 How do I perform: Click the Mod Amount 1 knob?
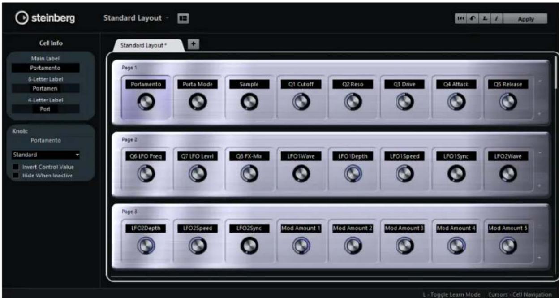[301, 246]
